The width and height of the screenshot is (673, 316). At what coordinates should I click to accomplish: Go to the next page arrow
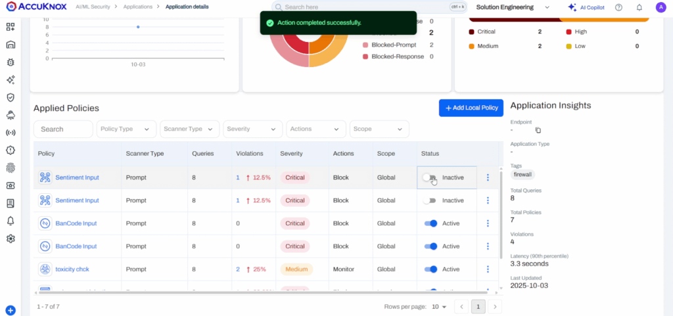tap(495, 307)
